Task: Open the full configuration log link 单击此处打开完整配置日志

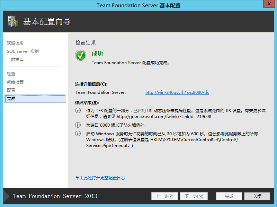Action: point(100,178)
